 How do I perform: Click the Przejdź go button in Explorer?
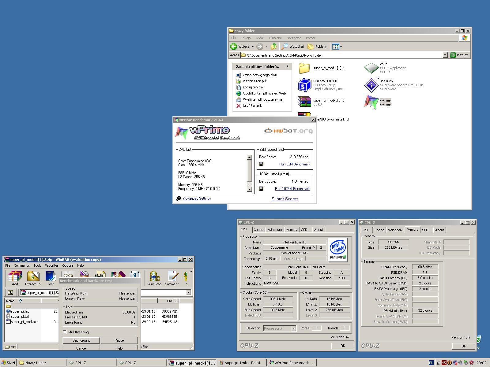coord(459,55)
